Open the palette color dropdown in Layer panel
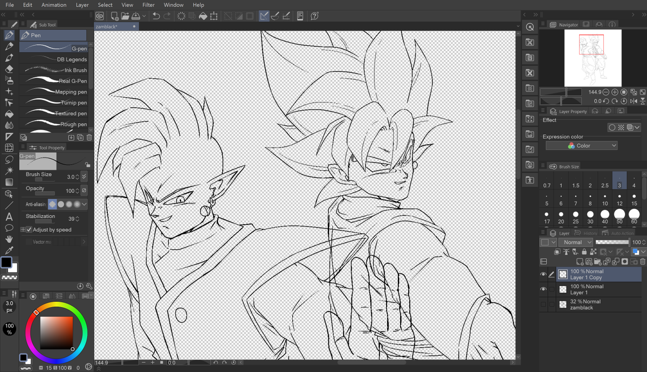Viewport: 647px width, 372px height. tap(548, 242)
